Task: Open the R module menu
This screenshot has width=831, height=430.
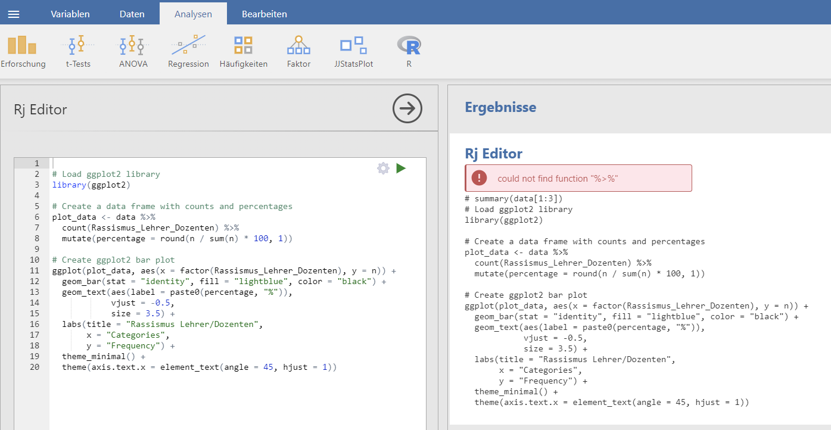Action: point(409,52)
